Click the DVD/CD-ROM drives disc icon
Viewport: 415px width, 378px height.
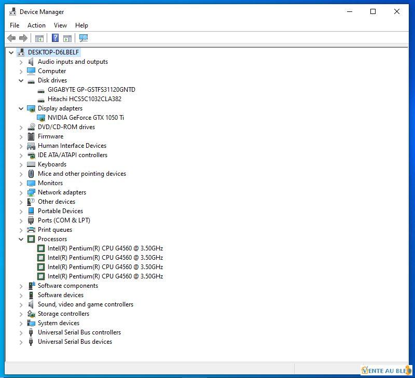coord(31,127)
